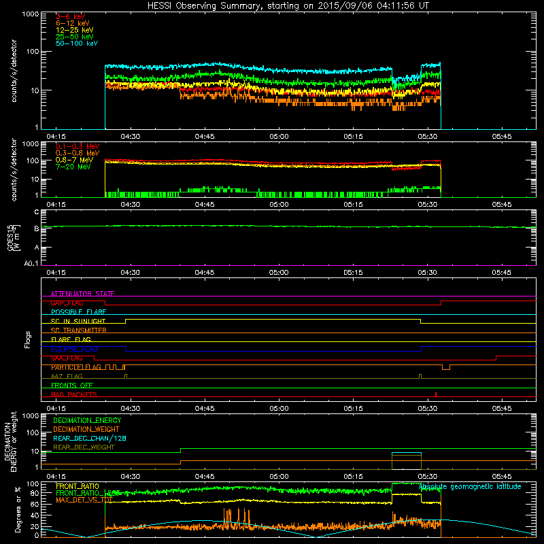The height and width of the screenshot is (544, 544).
Task: Click the yellow 0.8-7 MeV legend label
Action: [74, 160]
